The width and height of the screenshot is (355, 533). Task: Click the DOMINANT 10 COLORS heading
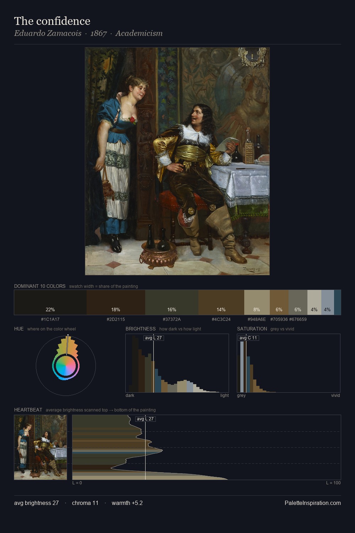coord(40,286)
